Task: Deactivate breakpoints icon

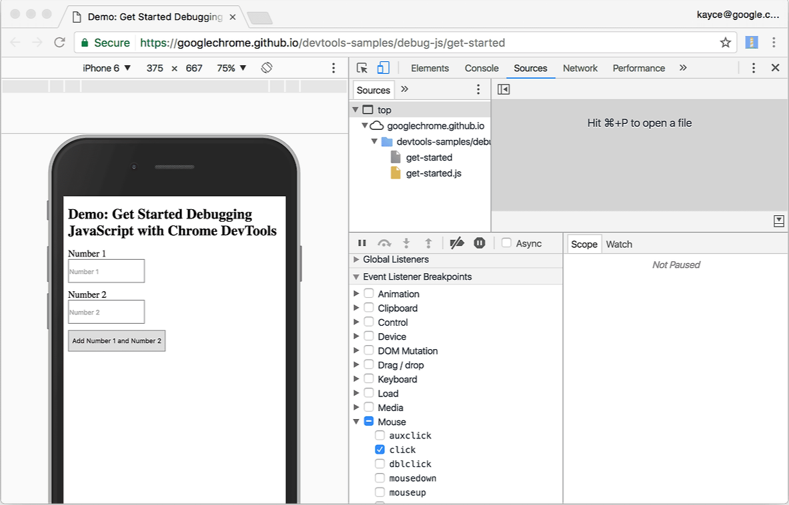Action: (457, 243)
